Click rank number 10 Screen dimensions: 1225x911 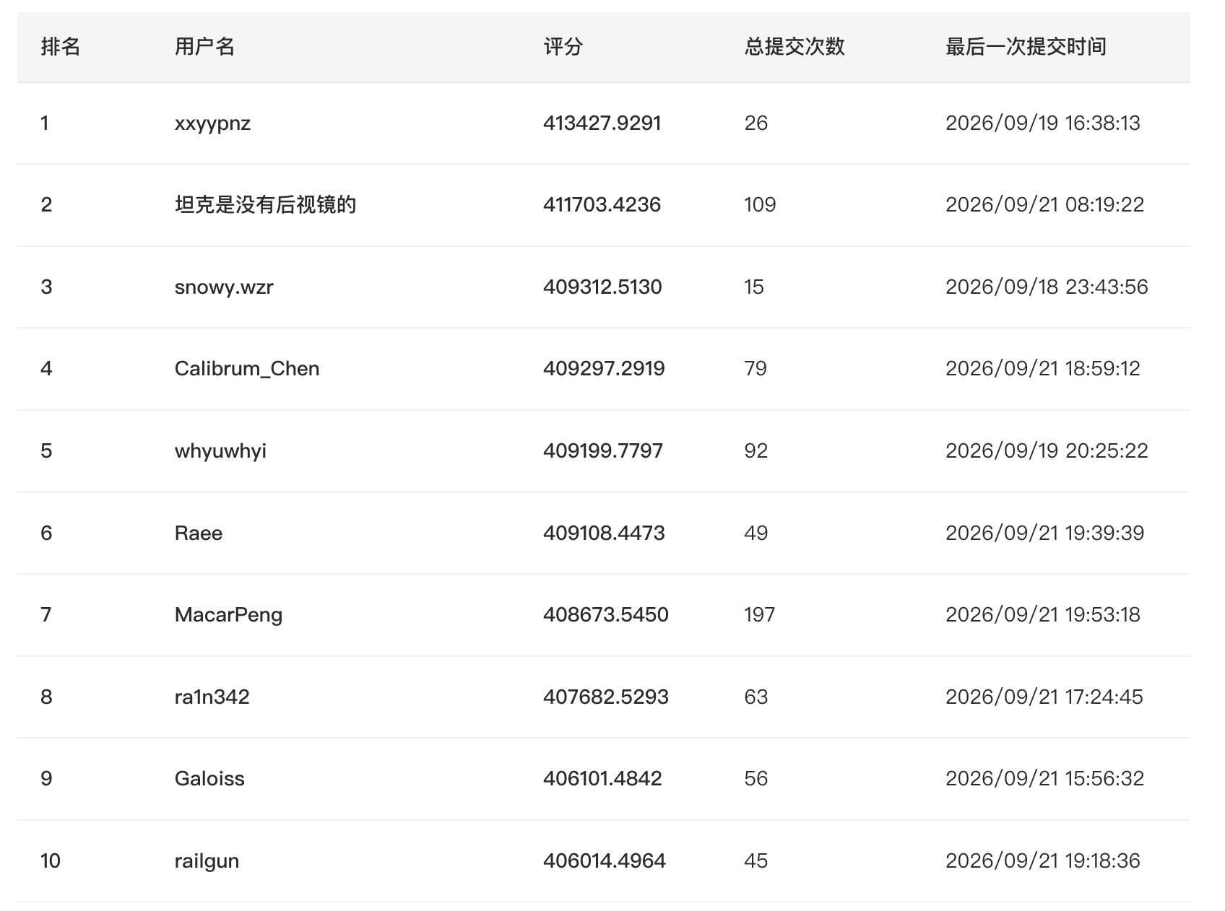[x=51, y=861]
